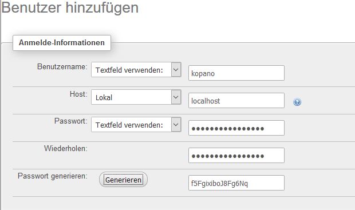Image resolution: width=355 pixels, height=210 pixels.
Task: Select the generated password text field
Action: 236,183
